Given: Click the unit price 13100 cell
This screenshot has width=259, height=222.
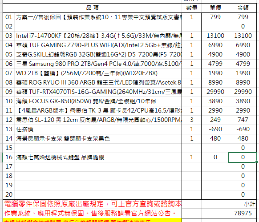Looking at the screenshot, I should (215, 36).
